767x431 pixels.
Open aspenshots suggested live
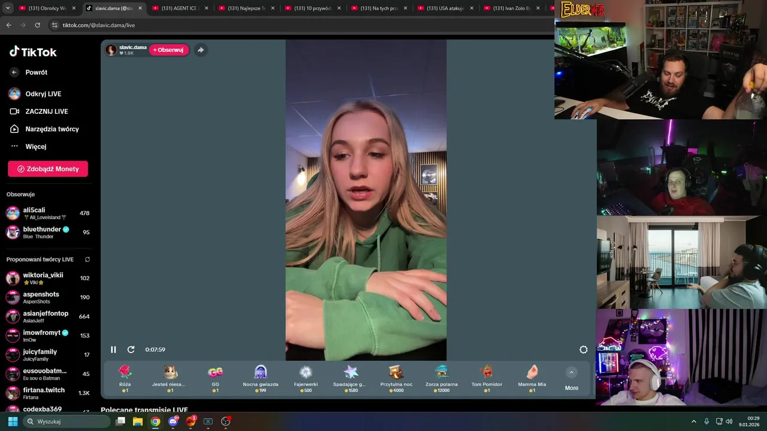[47, 298]
